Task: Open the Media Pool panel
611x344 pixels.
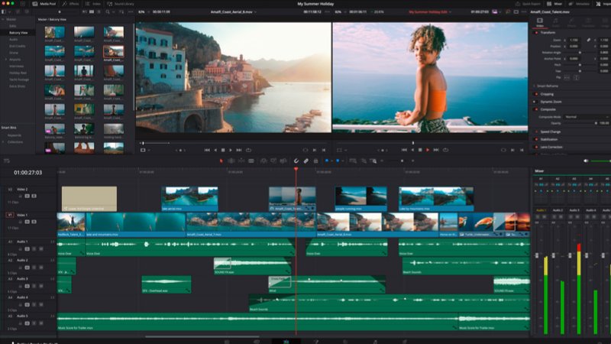Action: 44,4
